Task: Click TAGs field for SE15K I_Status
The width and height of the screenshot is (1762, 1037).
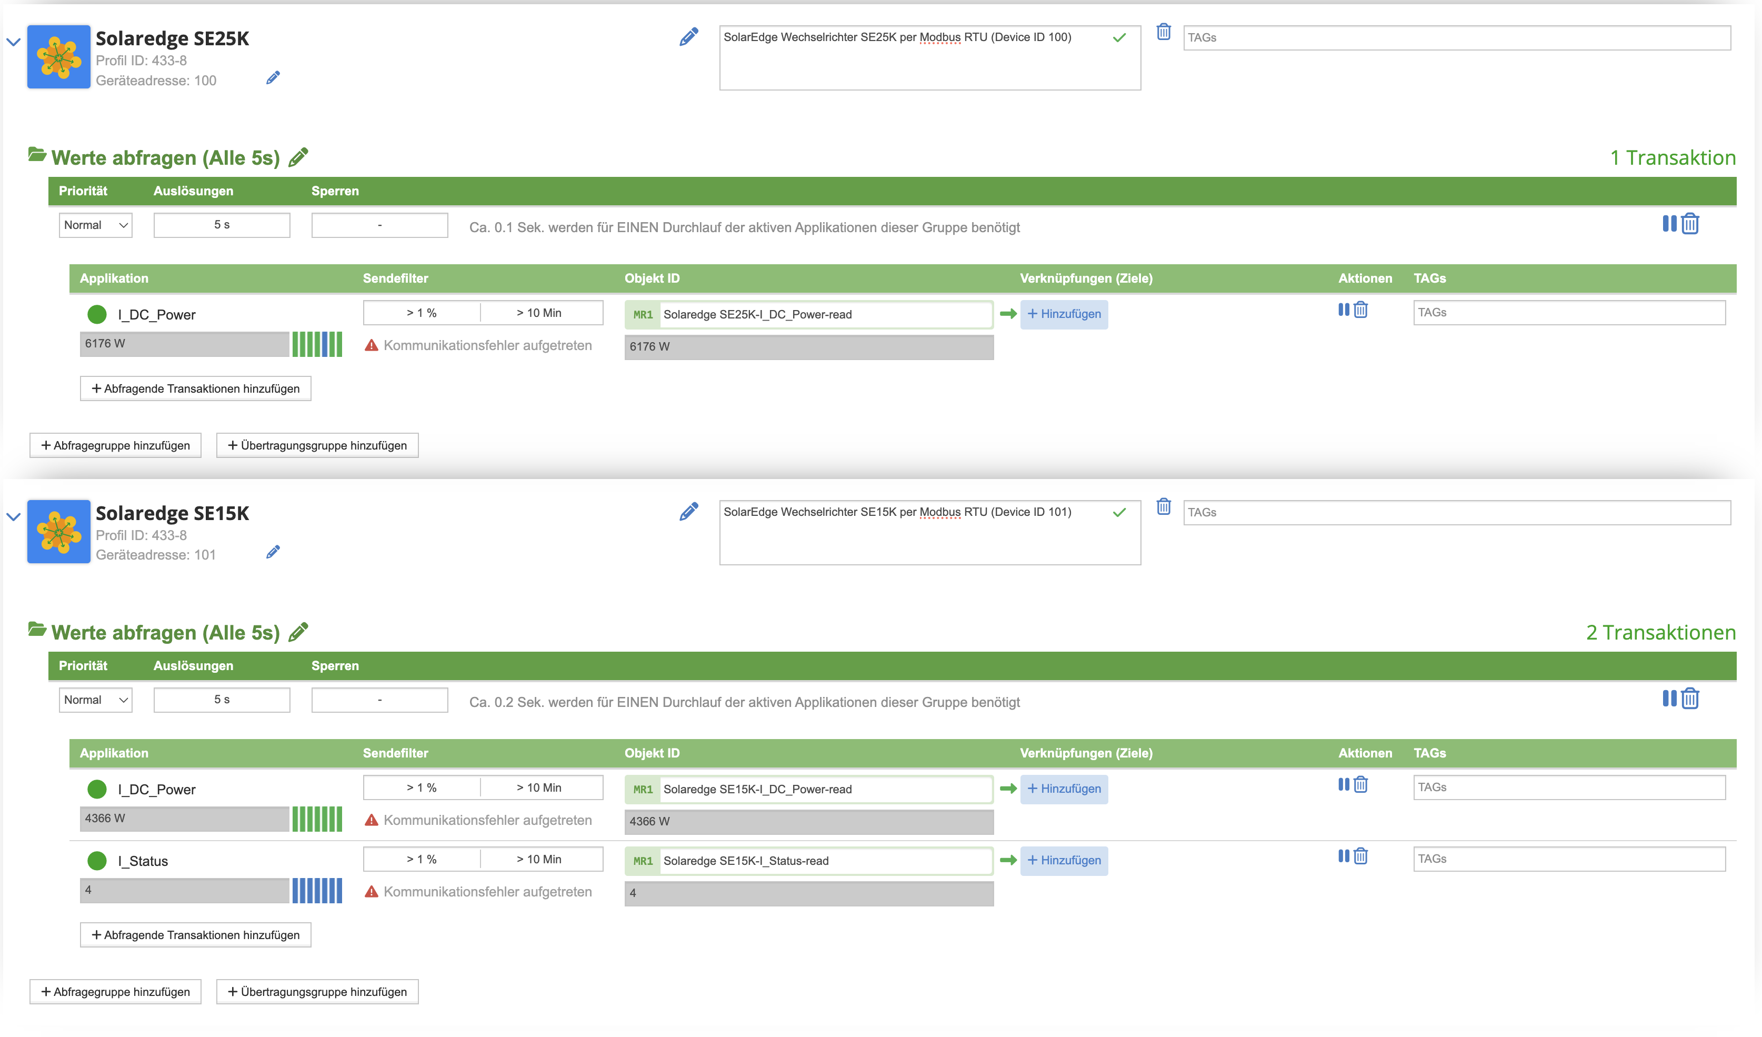Action: click(x=1570, y=859)
